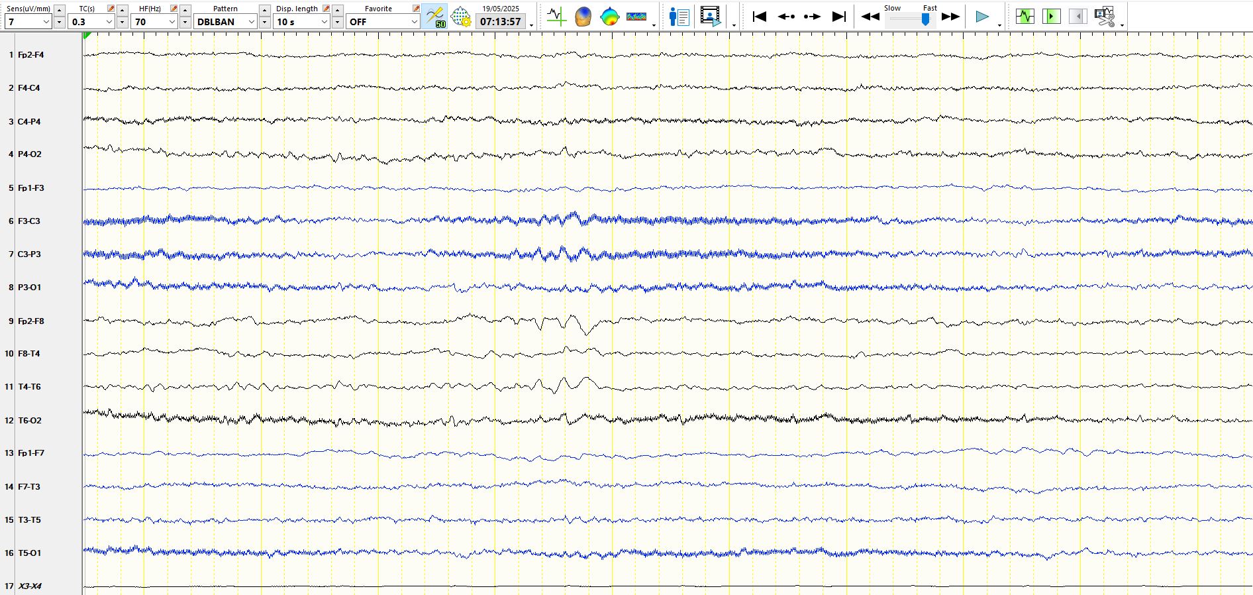Image resolution: width=1253 pixels, height=595 pixels.
Task: Open the electrode montage settings icon
Action: 461,17
